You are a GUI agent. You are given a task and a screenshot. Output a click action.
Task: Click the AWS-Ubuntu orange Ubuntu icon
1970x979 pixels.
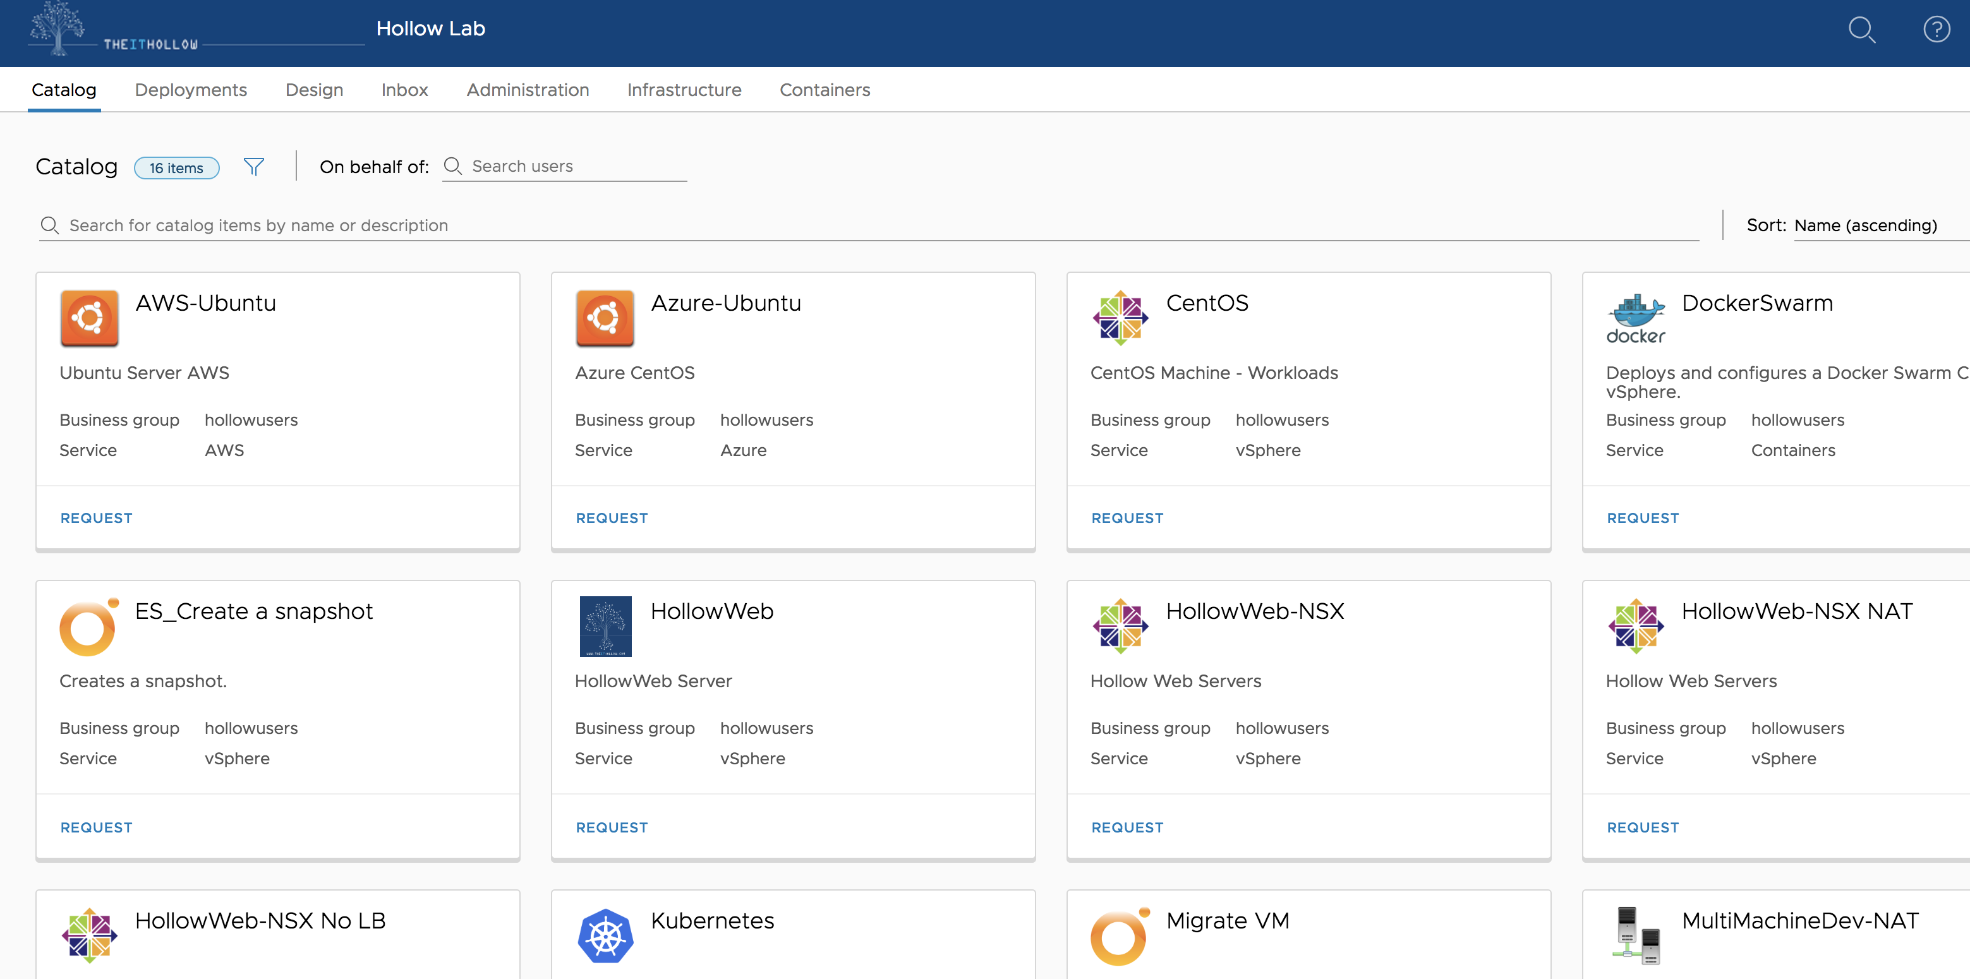coord(90,318)
